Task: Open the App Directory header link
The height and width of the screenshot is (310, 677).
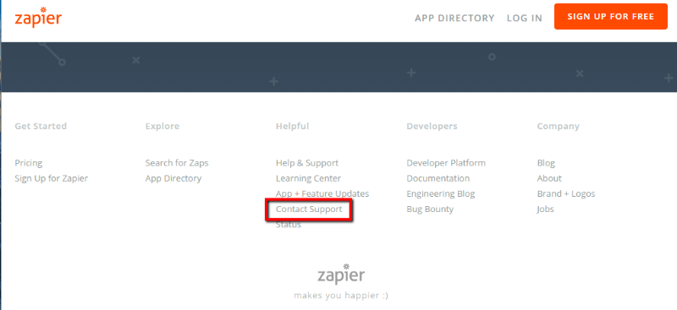Action: coord(454,18)
